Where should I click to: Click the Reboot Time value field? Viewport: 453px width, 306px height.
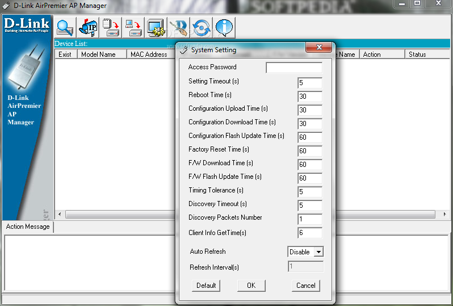pos(310,97)
